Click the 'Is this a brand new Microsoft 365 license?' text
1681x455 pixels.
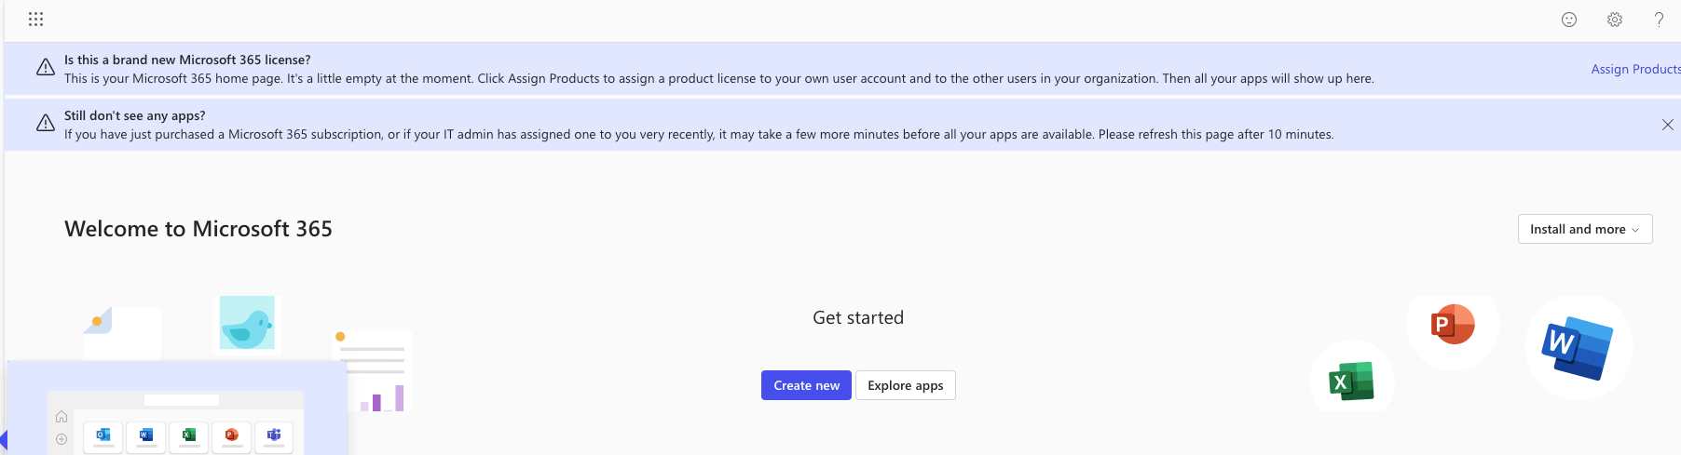(187, 60)
